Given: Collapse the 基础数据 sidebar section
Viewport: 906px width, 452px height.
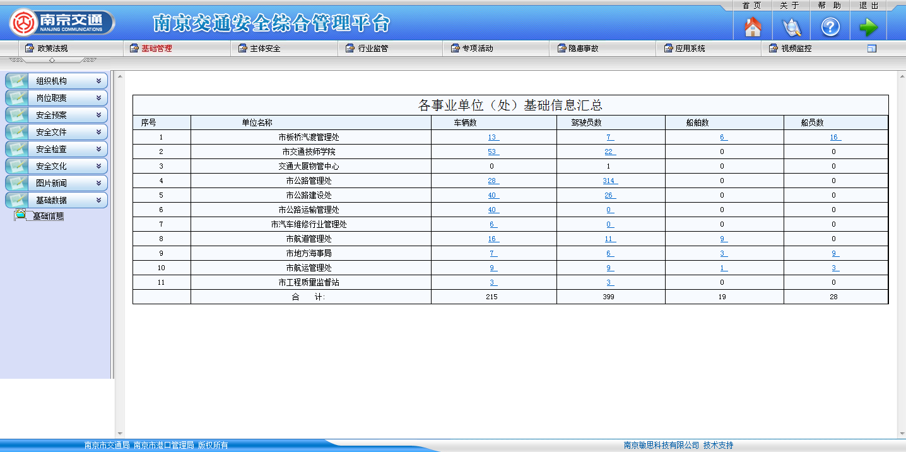Looking at the screenshot, I should pos(98,200).
